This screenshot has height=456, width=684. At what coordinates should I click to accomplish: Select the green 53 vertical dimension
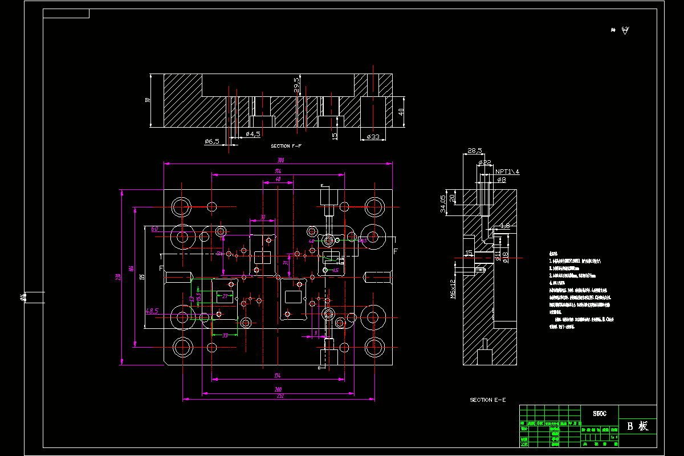[x=192, y=298]
